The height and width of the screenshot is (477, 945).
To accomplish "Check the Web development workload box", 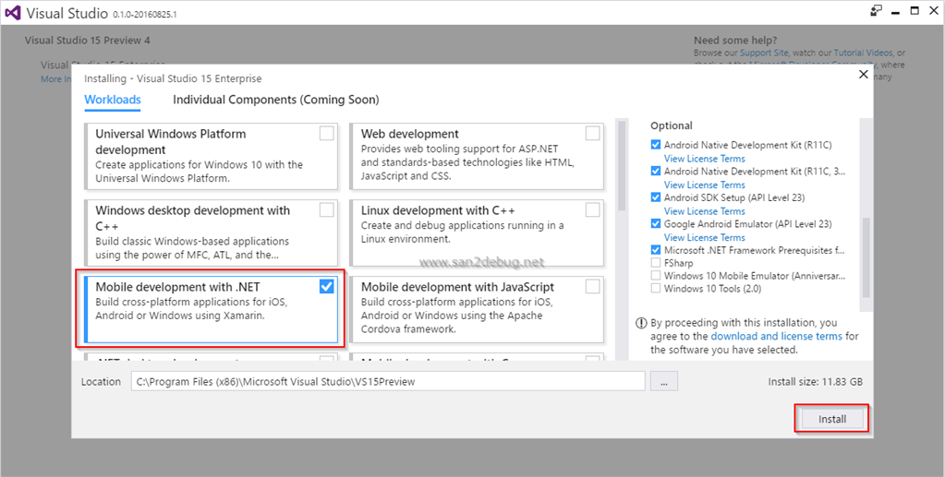I will point(592,134).
